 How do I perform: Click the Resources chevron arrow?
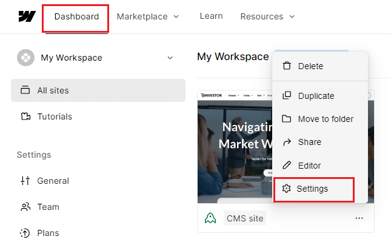tap(292, 17)
